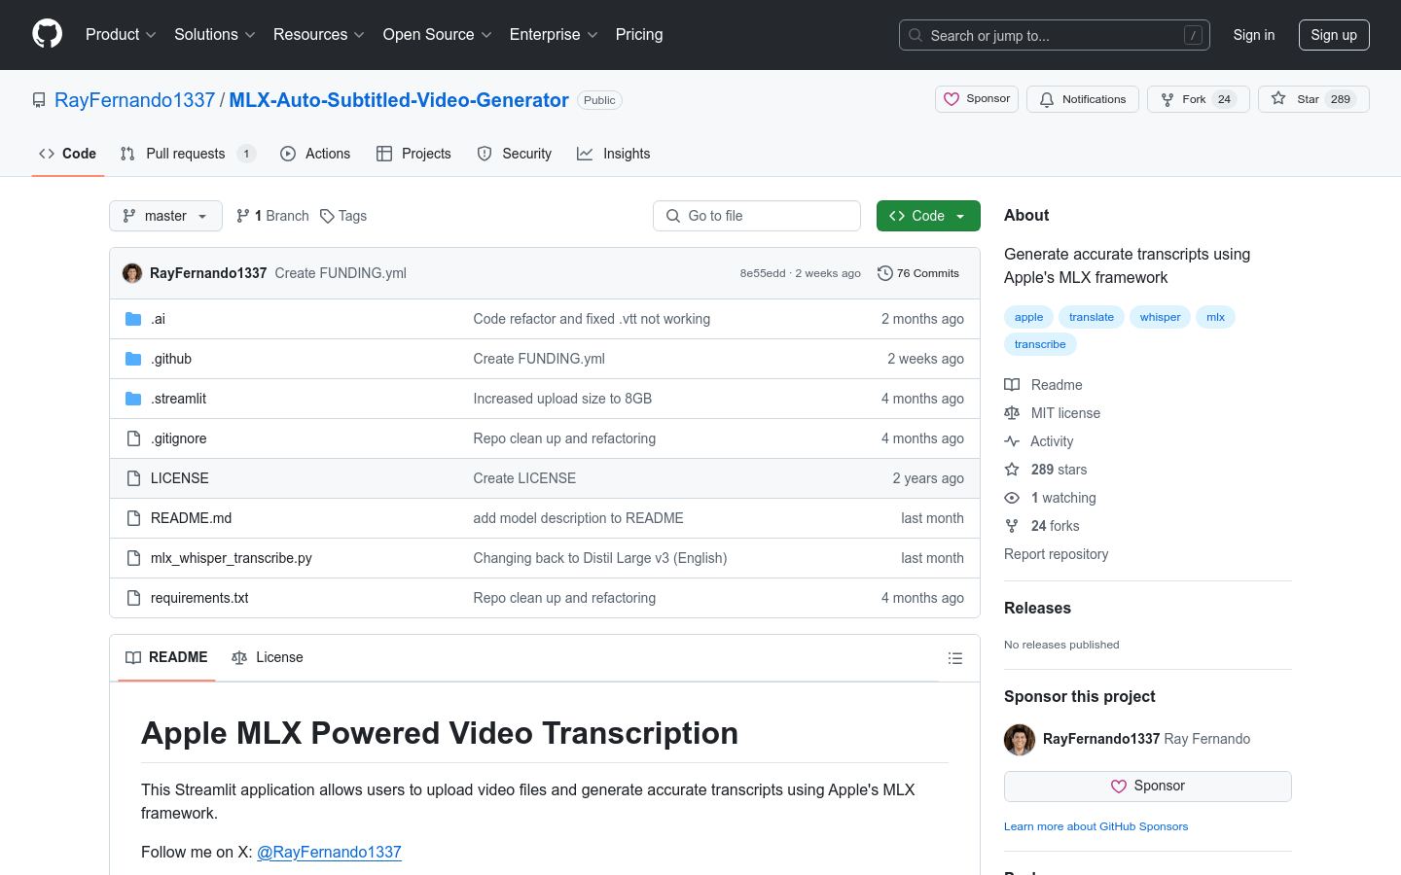The height and width of the screenshot is (875, 1401).
Task: Click the whisper topic tag
Action: click(x=1160, y=317)
